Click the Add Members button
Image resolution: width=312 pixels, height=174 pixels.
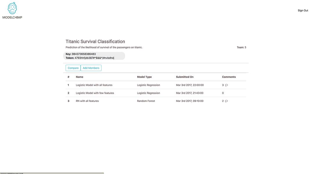(91, 68)
